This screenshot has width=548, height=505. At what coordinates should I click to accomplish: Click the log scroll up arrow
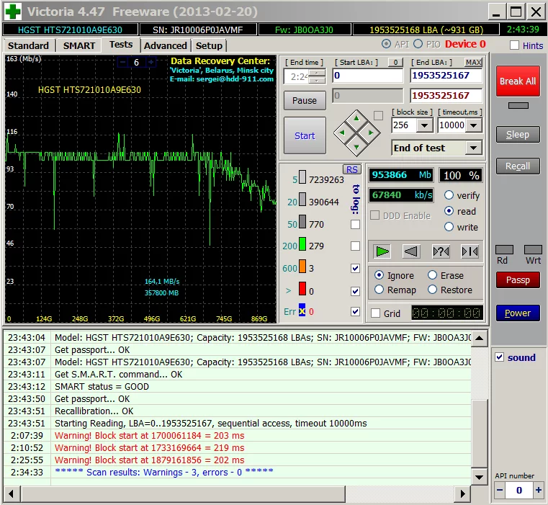pos(479,338)
